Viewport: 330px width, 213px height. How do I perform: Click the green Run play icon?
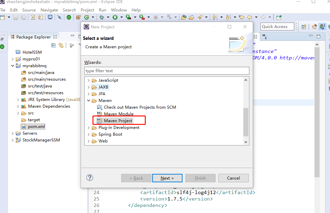click(x=115, y=17)
